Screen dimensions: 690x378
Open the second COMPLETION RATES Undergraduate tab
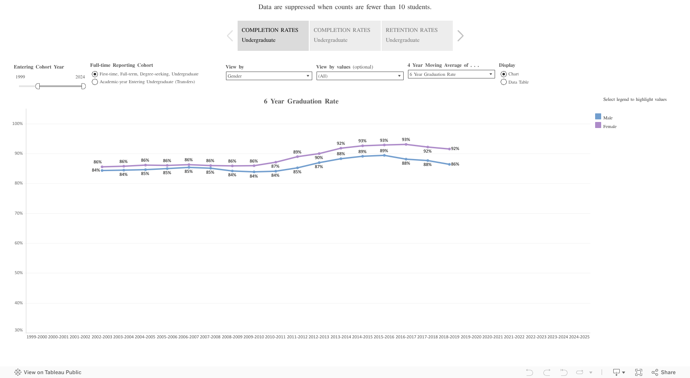coord(345,35)
